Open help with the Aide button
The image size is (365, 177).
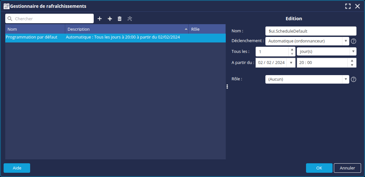[17, 168]
